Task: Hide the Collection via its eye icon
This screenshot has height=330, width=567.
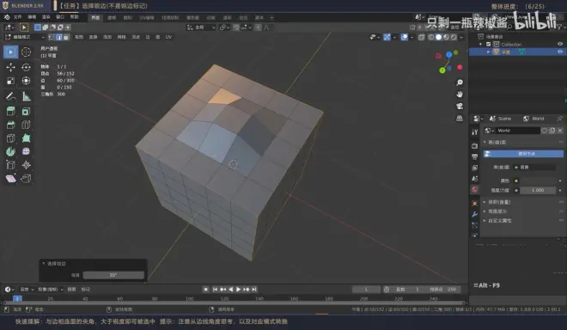Action: coord(560,44)
